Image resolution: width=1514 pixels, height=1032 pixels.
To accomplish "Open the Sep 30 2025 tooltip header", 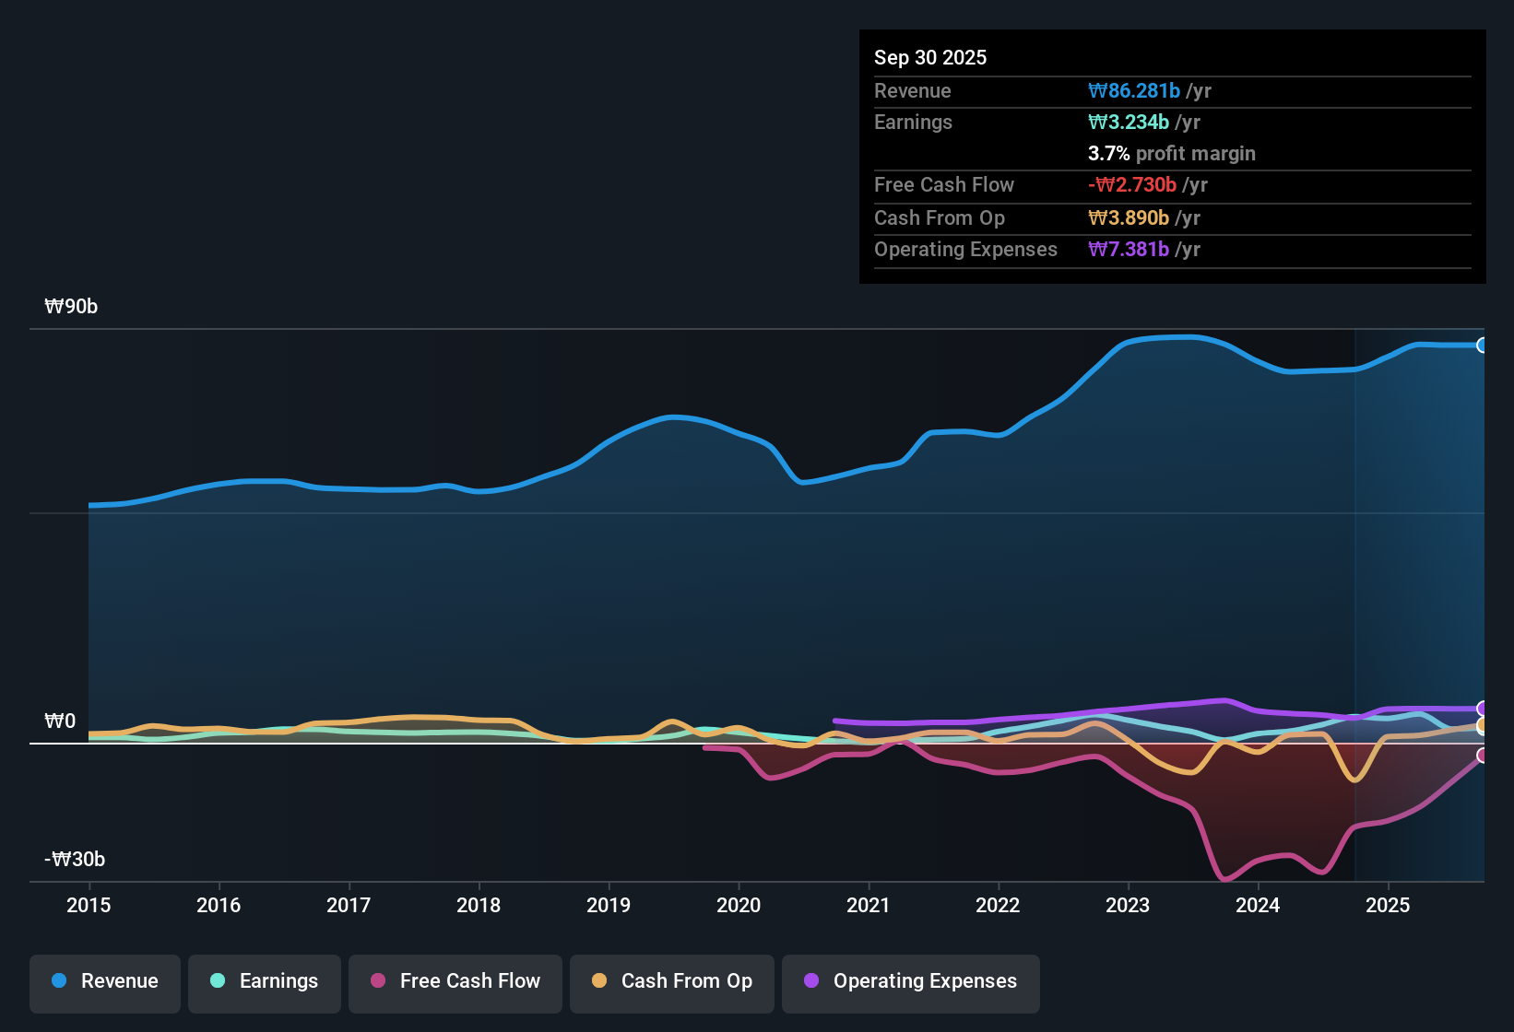I will 930,57.
